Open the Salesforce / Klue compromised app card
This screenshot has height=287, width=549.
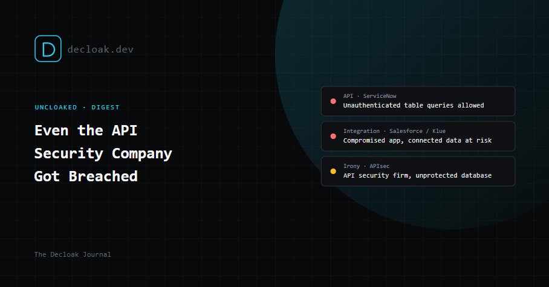tap(418, 136)
